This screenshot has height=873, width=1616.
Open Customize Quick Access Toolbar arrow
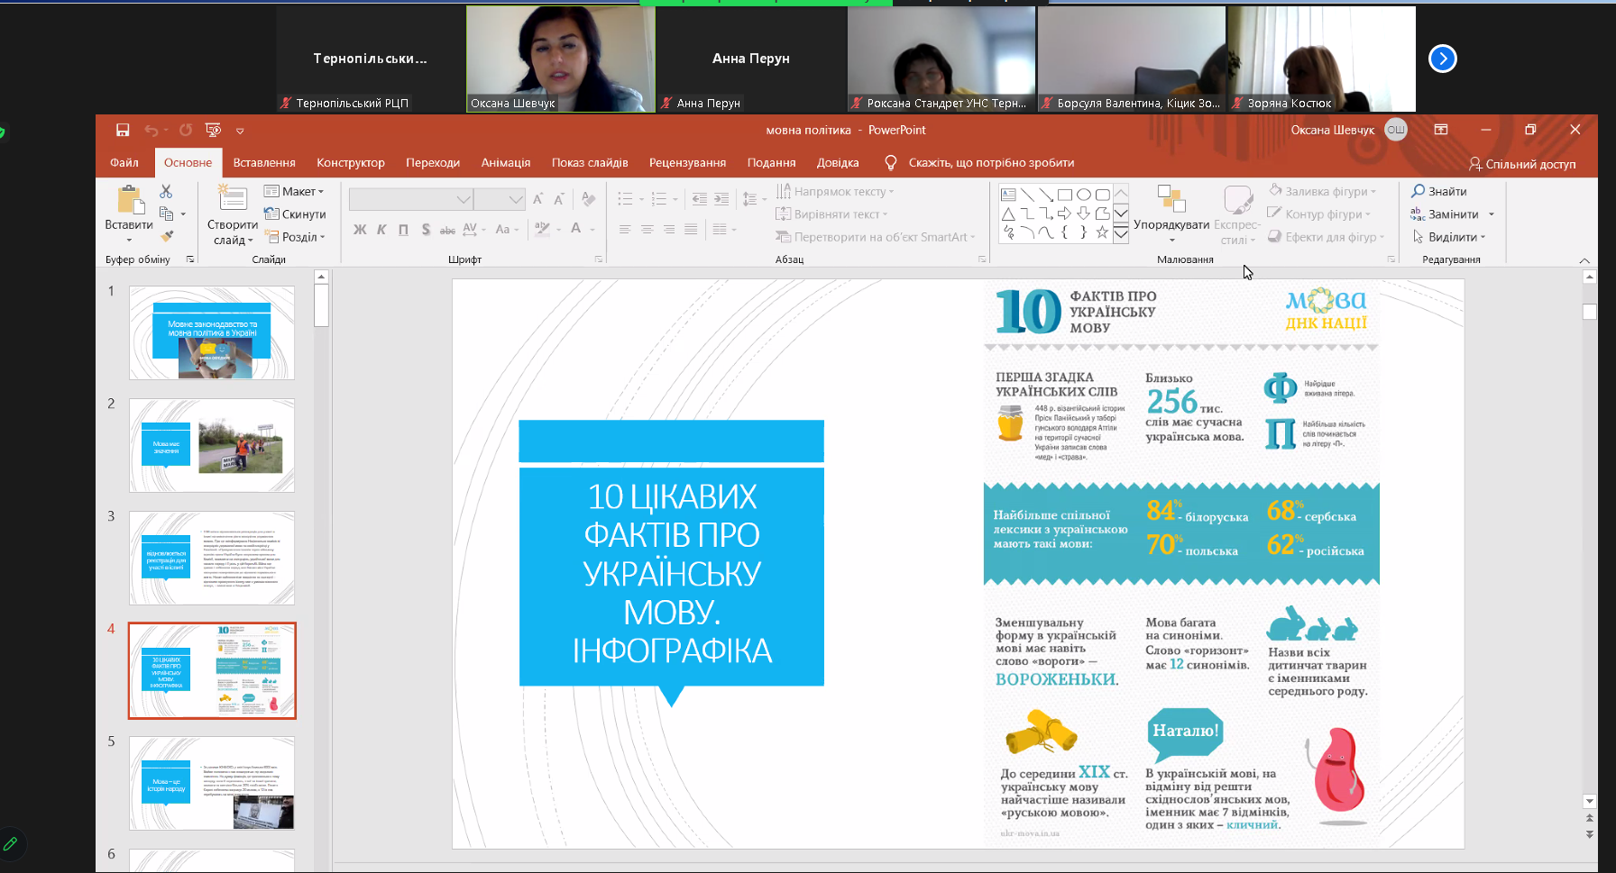click(x=240, y=131)
